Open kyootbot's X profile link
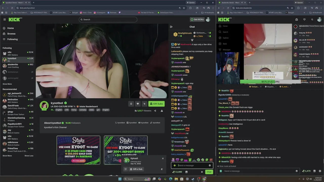The image size is (324, 182). [120, 123]
